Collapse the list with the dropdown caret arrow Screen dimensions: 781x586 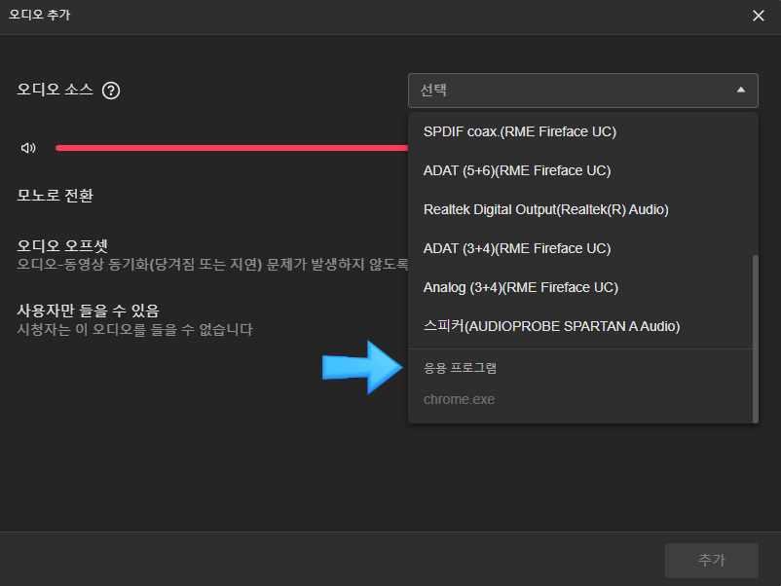tap(741, 91)
